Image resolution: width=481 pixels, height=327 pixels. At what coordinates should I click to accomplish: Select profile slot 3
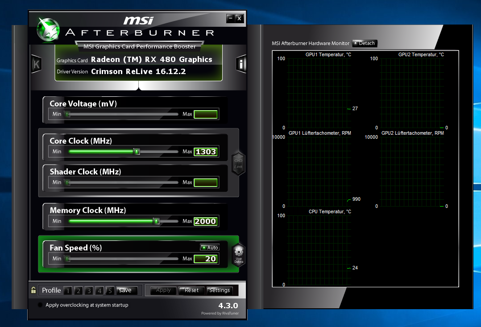(x=89, y=290)
